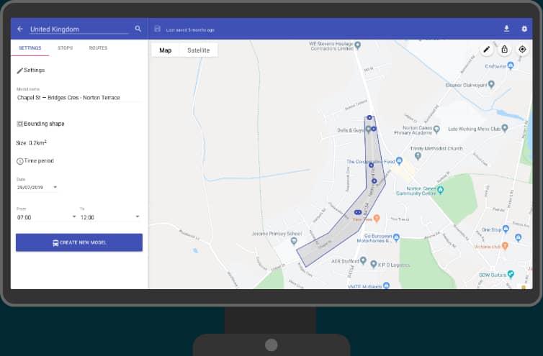Click the Bounding shape icon
The height and width of the screenshot is (356, 543).
19,124
